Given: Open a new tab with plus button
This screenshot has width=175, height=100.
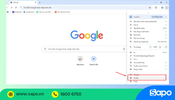Looking at the screenshot, I should pos(40,2).
